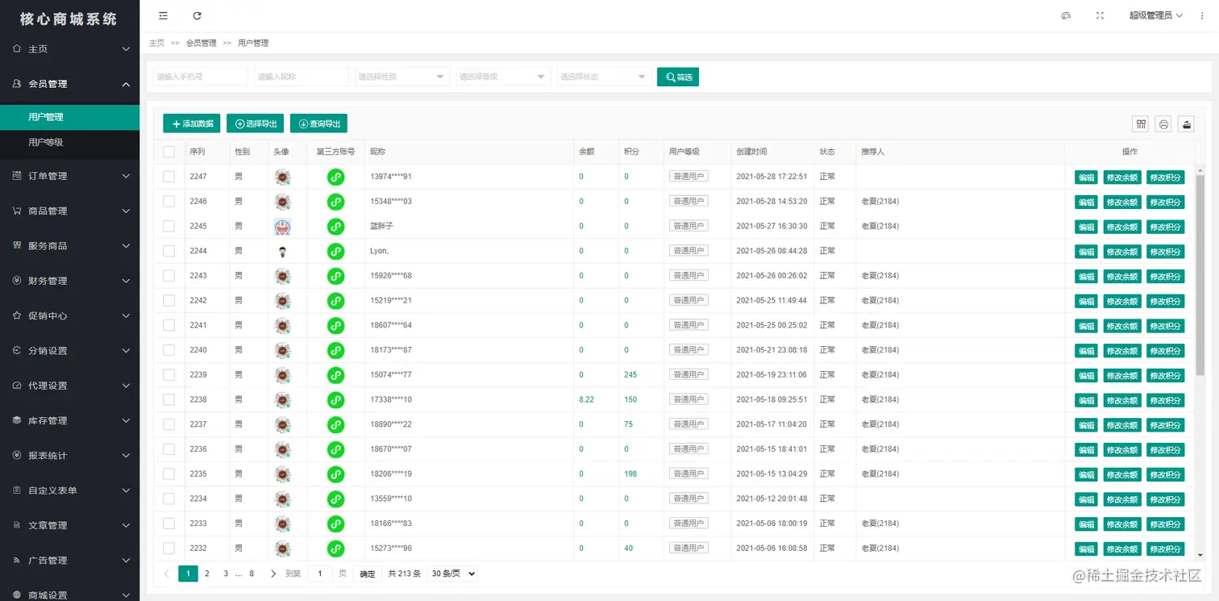The height and width of the screenshot is (601, 1219).
Task: Open the vertical dots more menu
Action: [x=1202, y=15]
